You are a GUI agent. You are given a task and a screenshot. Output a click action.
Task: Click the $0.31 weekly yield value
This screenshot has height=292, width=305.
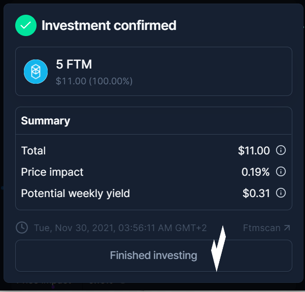point(256,193)
